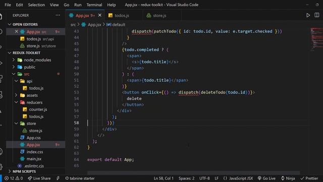
Task: Click the minimap code overview
Action: pyautogui.click(x=316, y=39)
